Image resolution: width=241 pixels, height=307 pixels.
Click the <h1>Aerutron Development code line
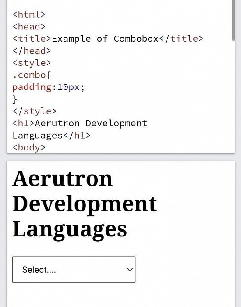click(80, 124)
